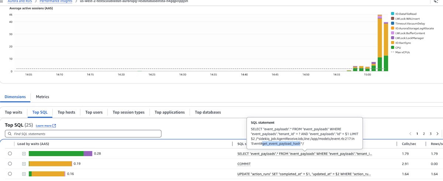Click the CloudShell icon in top right
Image resolution: width=443 pixels, height=181 pixels.
point(436,1)
